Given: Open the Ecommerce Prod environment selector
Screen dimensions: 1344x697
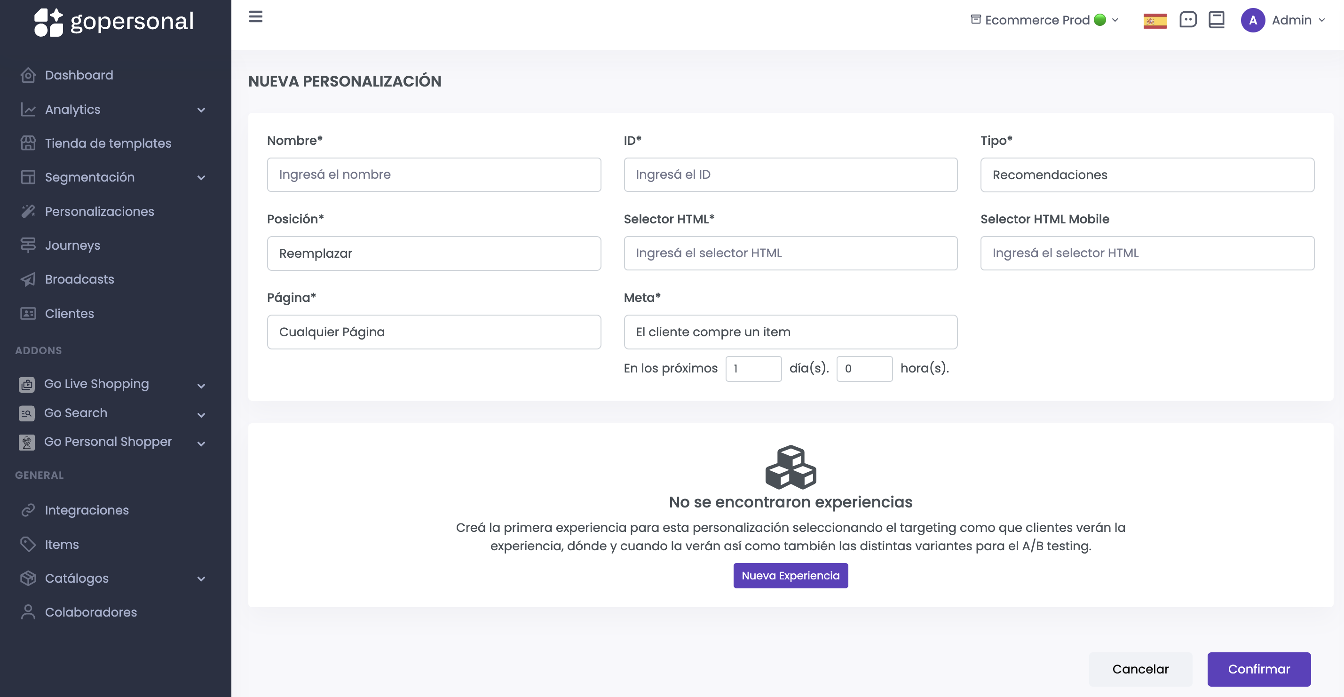Looking at the screenshot, I should click(x=1044, y=20).
